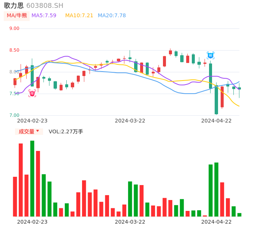Click the 9.00 price axis label
Viewport: 257px width, 227px height.
(14, 28)
